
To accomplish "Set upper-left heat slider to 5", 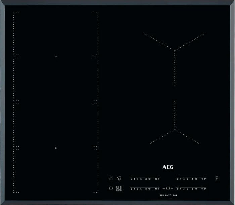I will pyautogui.click(x=141, y=179).
